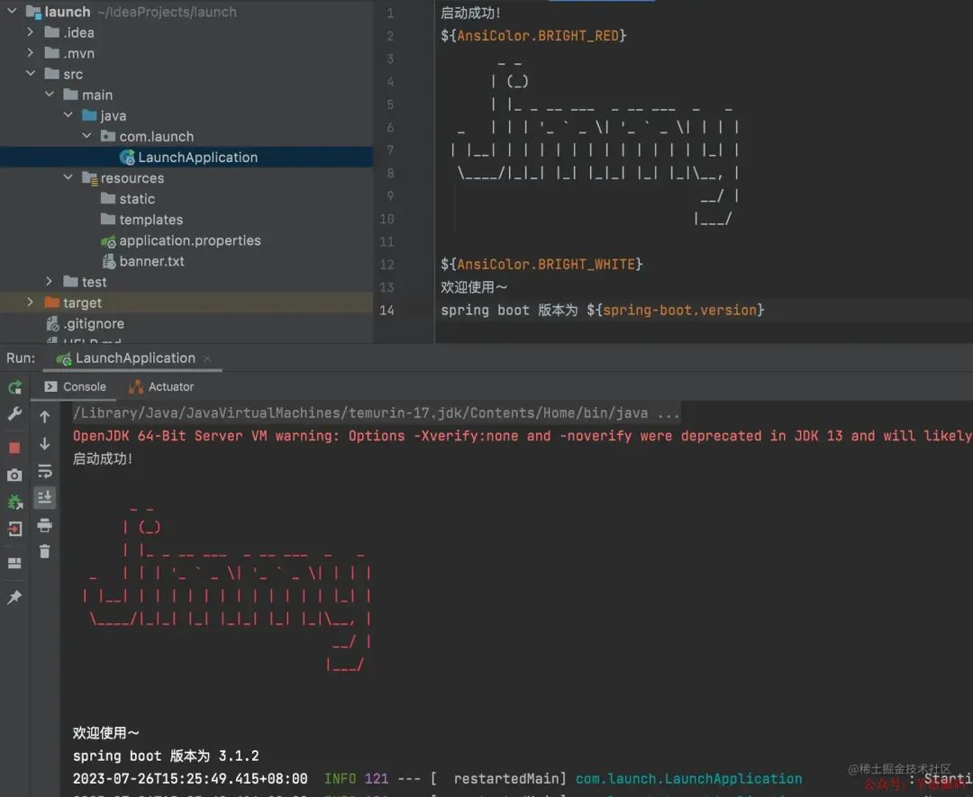Click line number 1 in gutter
Image resolution: width=973 pixels, height=797 pixels.
coord(390,13)
